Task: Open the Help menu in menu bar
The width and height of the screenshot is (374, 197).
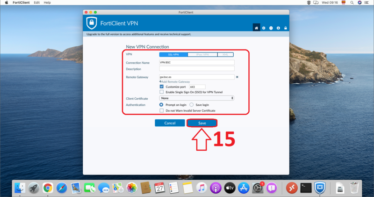Action: point(47,3)
